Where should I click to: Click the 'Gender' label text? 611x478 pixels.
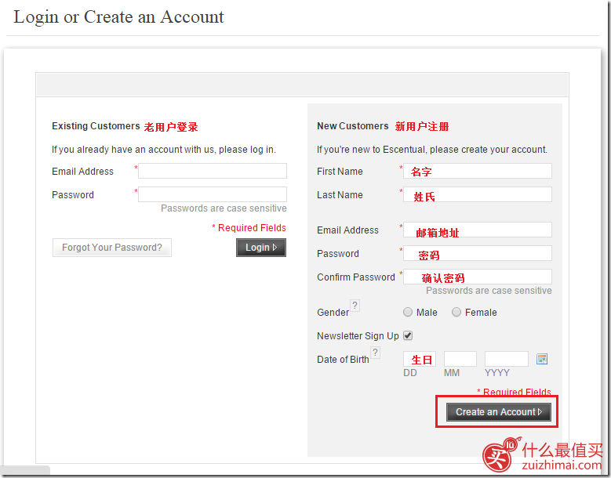333,313
